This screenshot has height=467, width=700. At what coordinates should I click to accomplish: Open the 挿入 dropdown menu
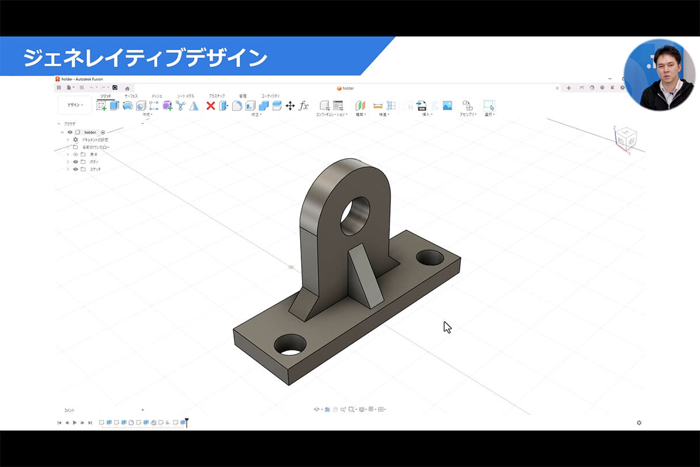point(428,115)
